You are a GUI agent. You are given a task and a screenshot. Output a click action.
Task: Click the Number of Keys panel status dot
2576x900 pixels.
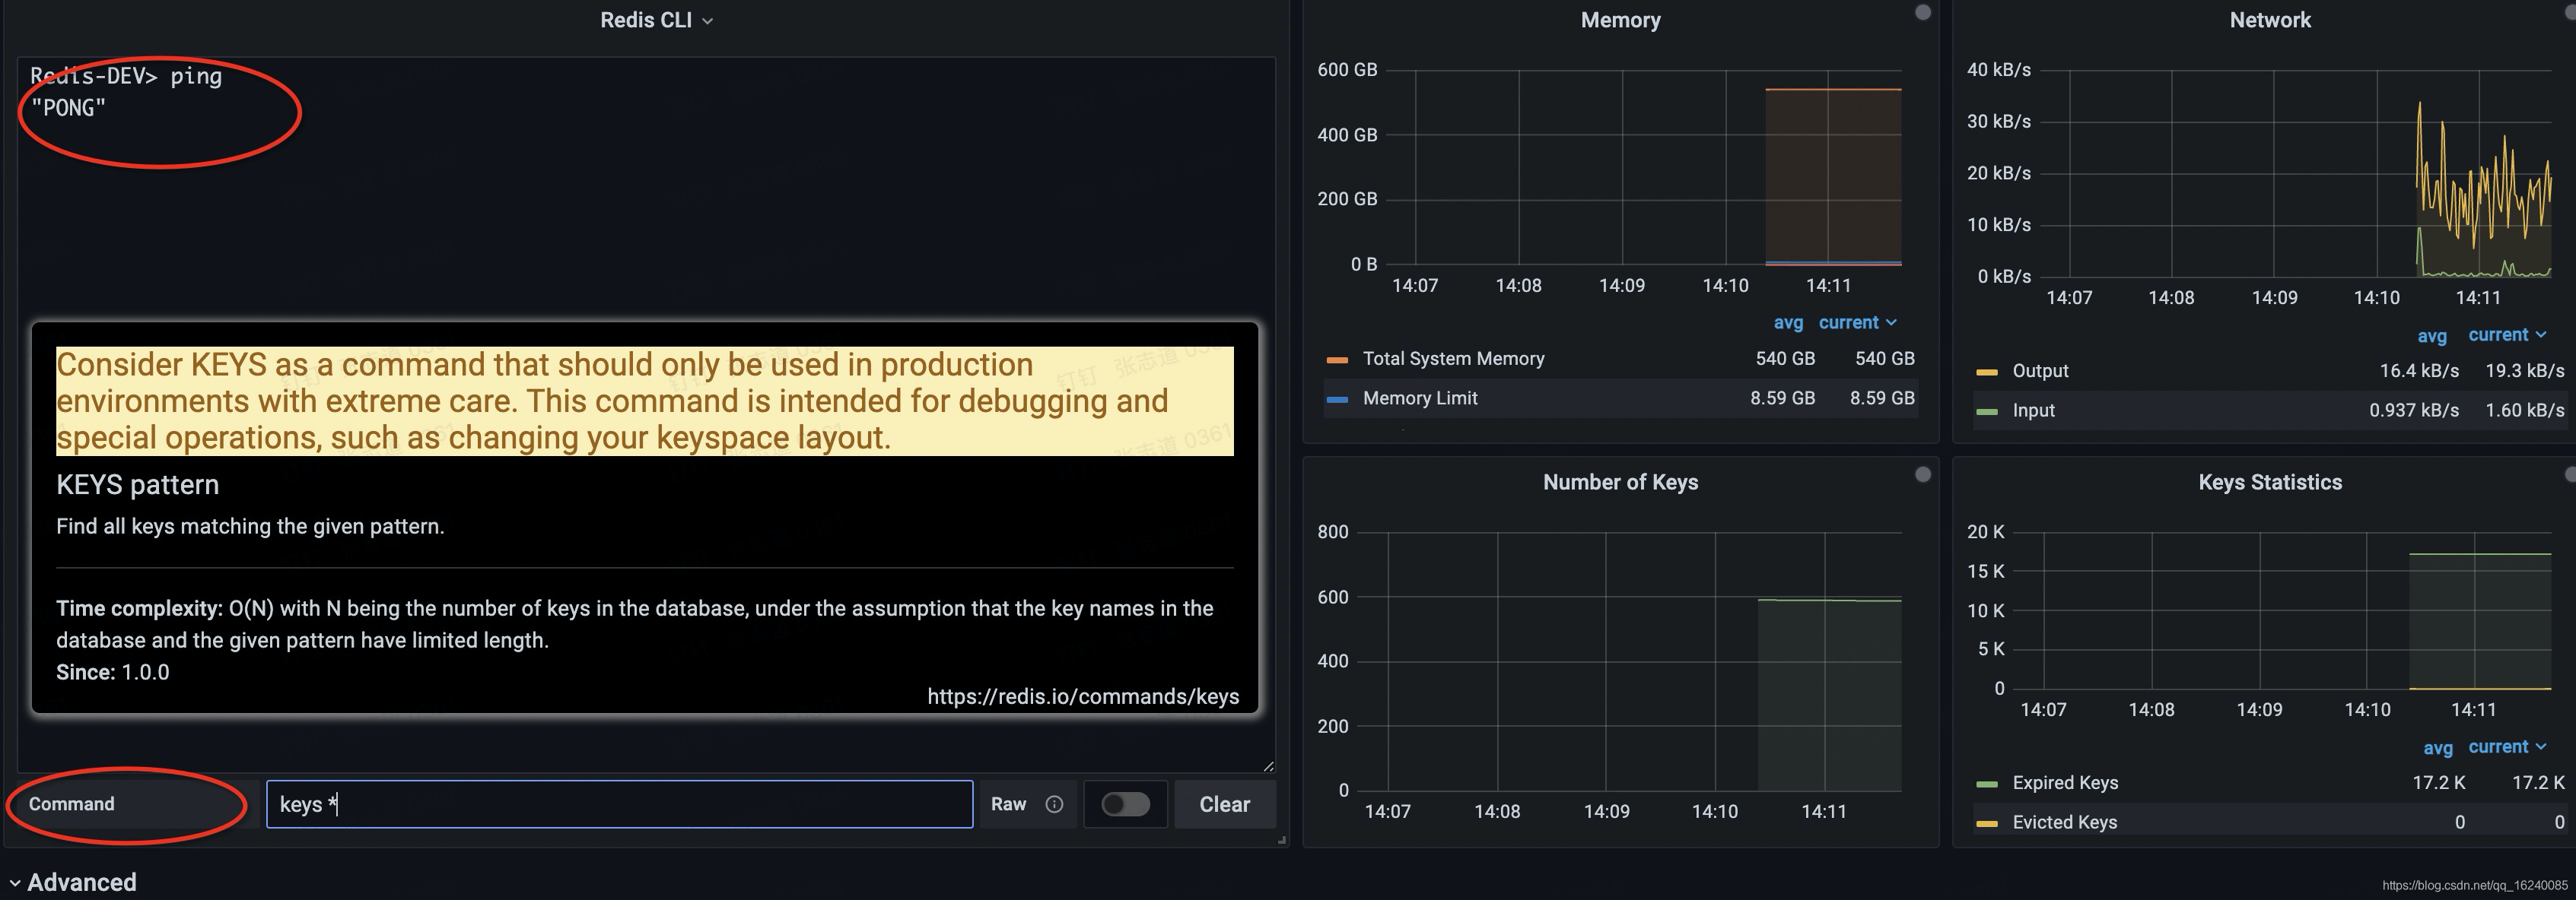1922,474
